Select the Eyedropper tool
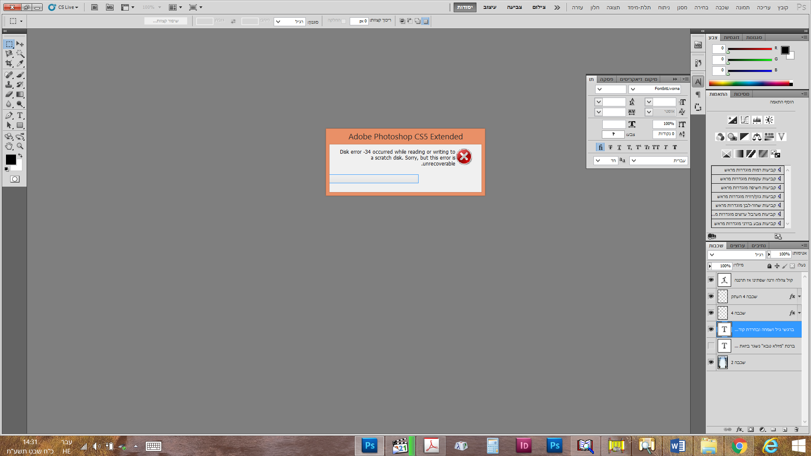Viewport: 811px width, 456px height. click(x=20, y=63)
